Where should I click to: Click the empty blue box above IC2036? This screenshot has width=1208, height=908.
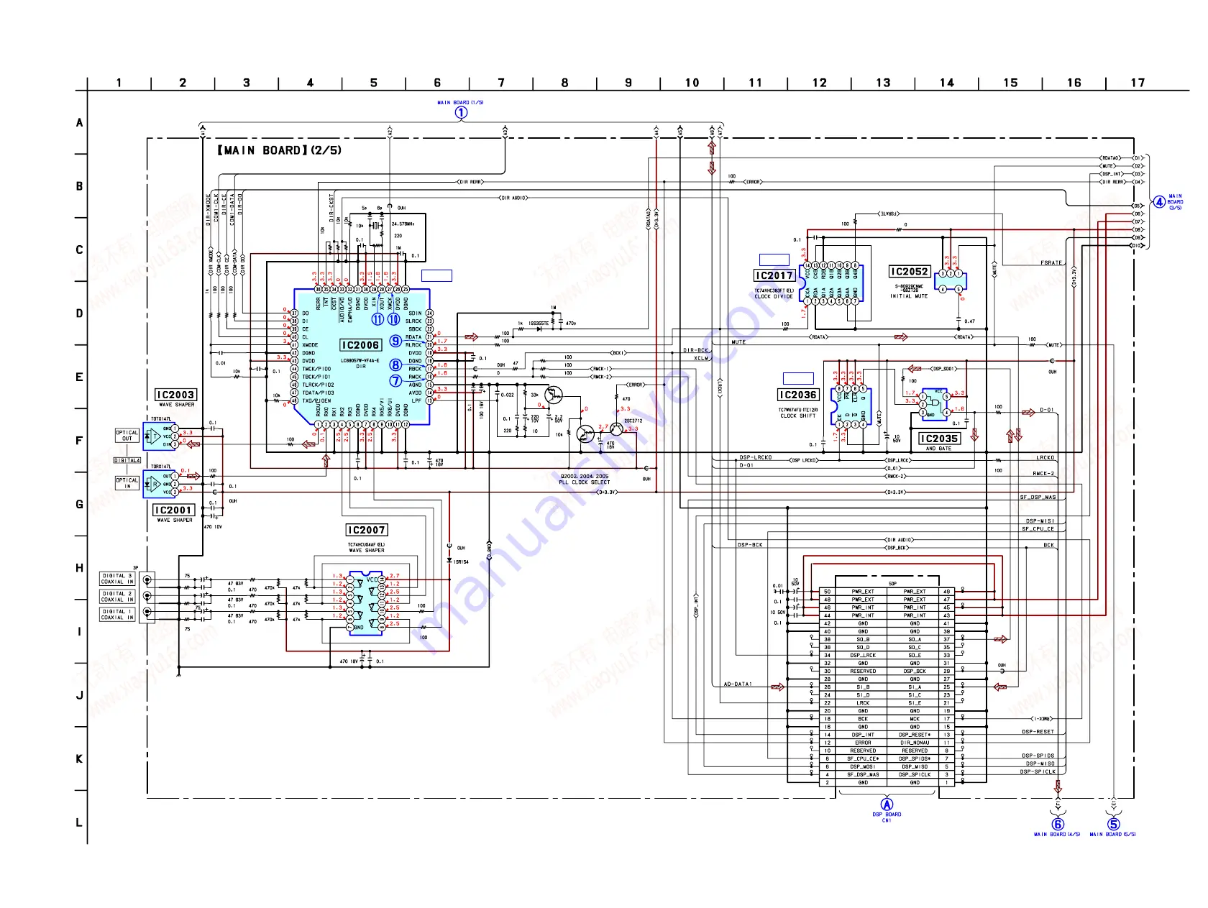click(x=798, y=378)
